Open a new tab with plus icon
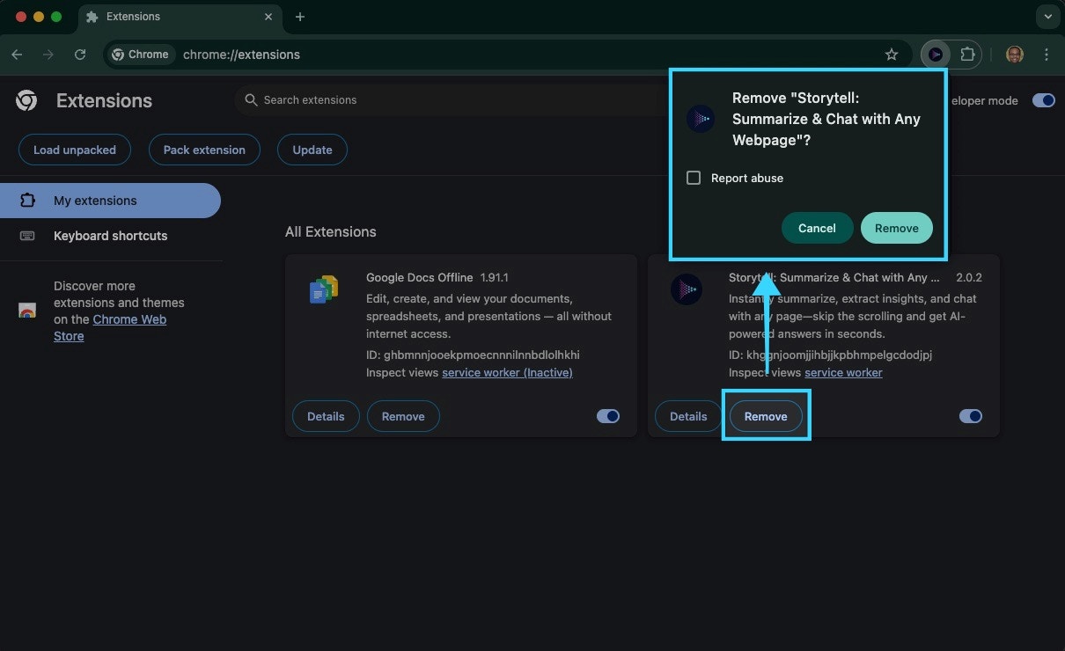Screen dimensions: 1065x651 (x=300, y=17)
